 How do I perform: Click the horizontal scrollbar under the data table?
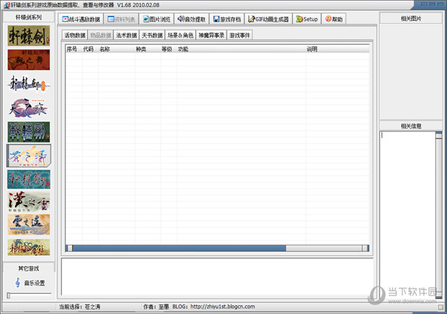(x=216, y=248)
